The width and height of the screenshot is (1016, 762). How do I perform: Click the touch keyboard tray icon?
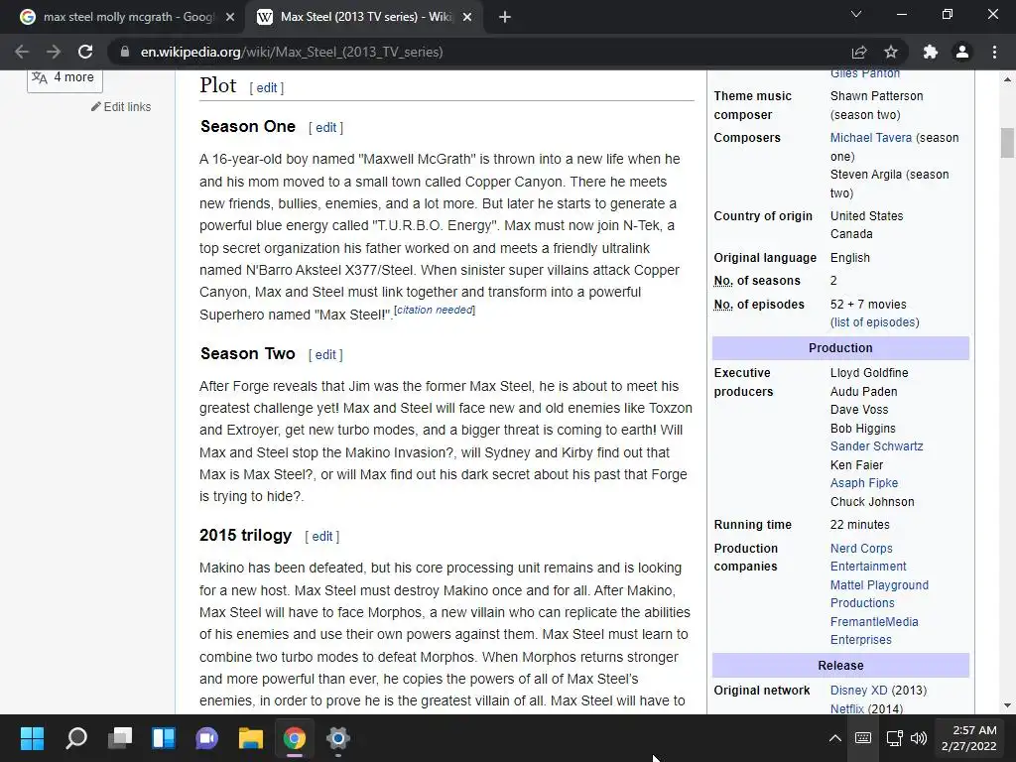click(x=863, y=738)
